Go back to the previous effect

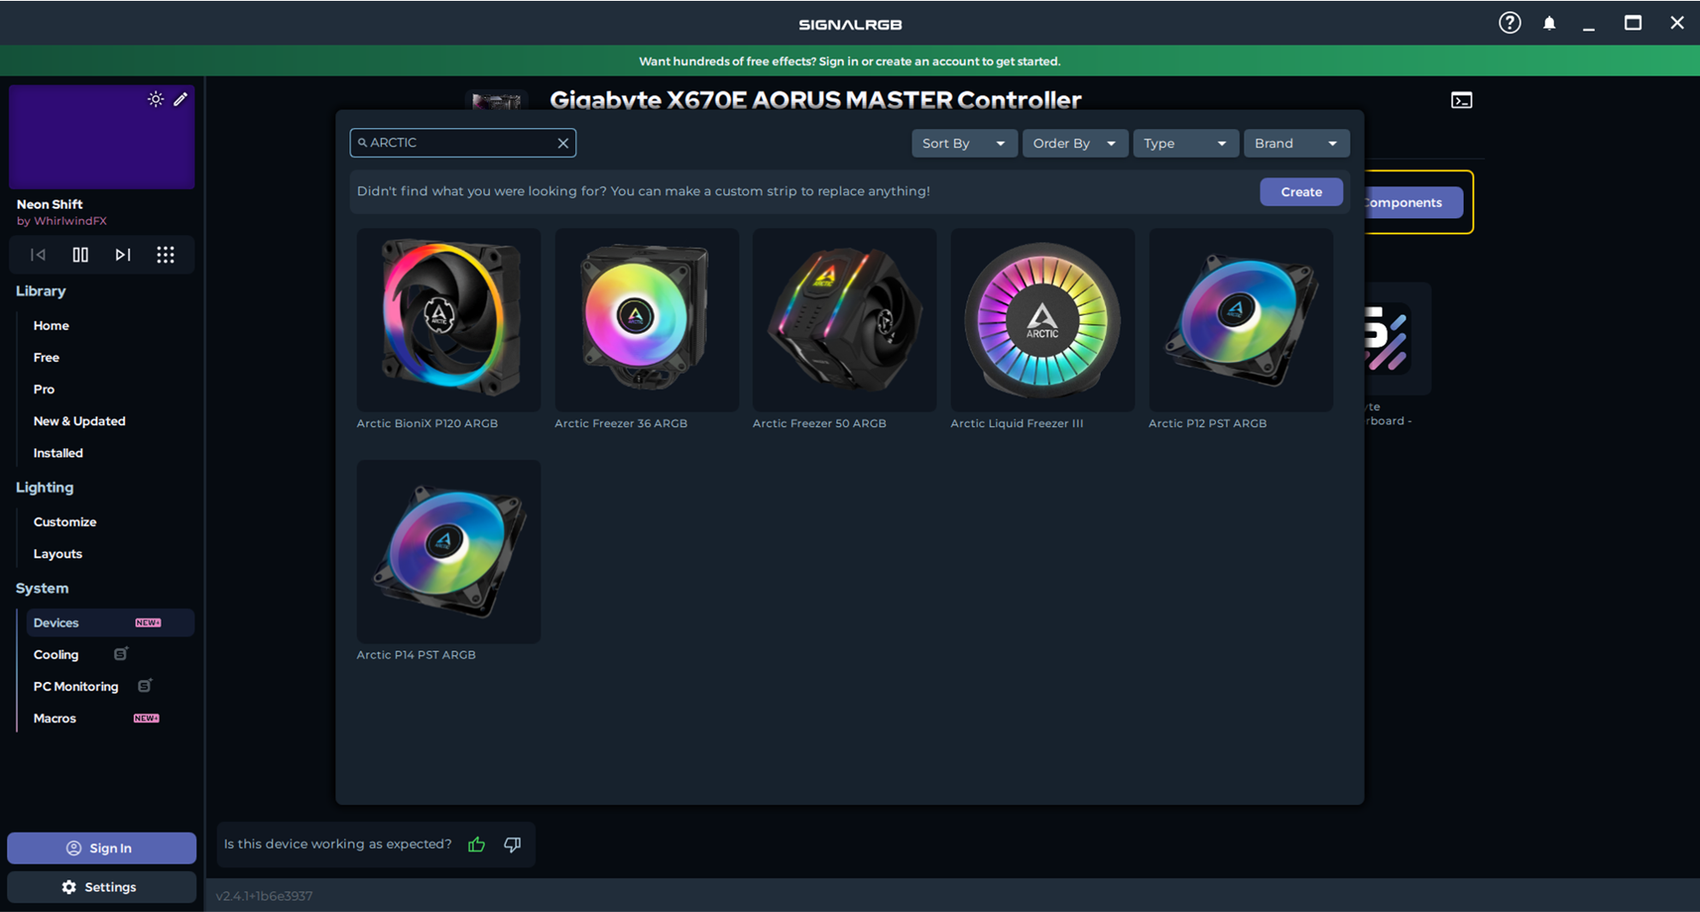[x=36, y=254]
